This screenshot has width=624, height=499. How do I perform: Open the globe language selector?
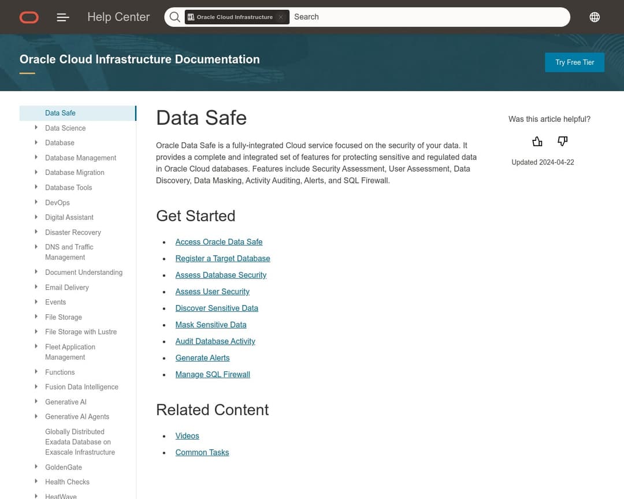[x=595, y=17]
